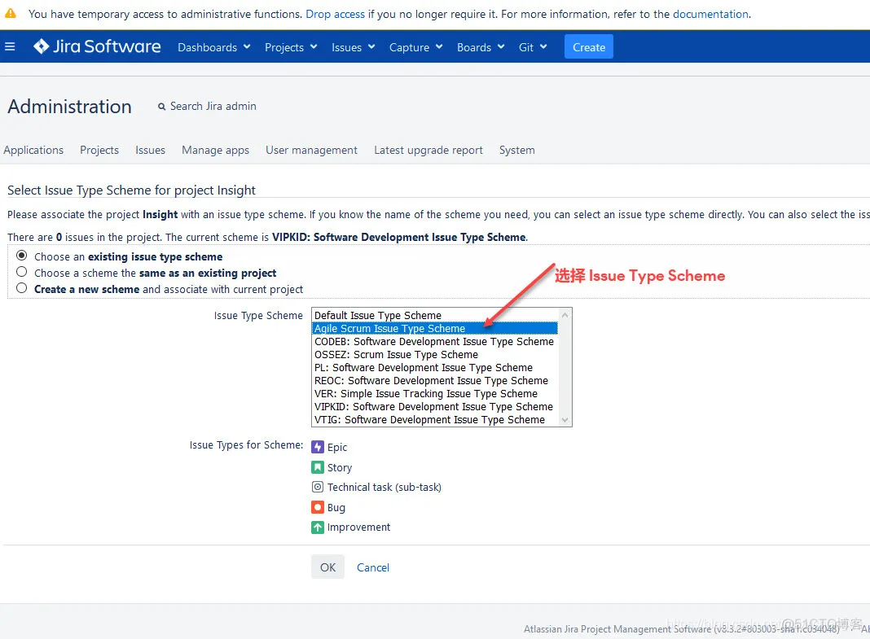This screenshot has height=639, width=870.
Task: Click the blue Create button
Action: coord(589,47)
